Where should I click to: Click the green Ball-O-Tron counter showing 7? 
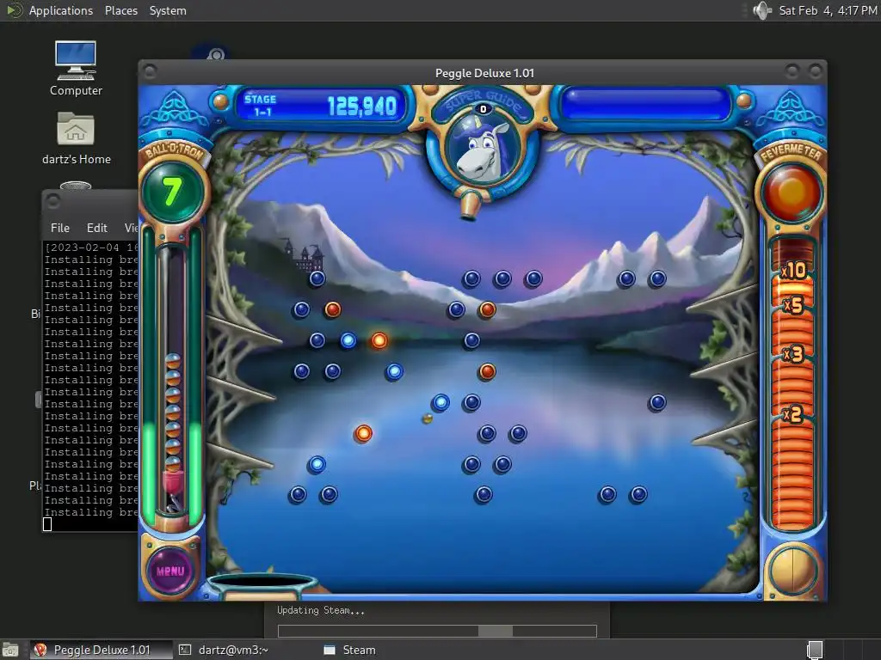coord(172,192)
